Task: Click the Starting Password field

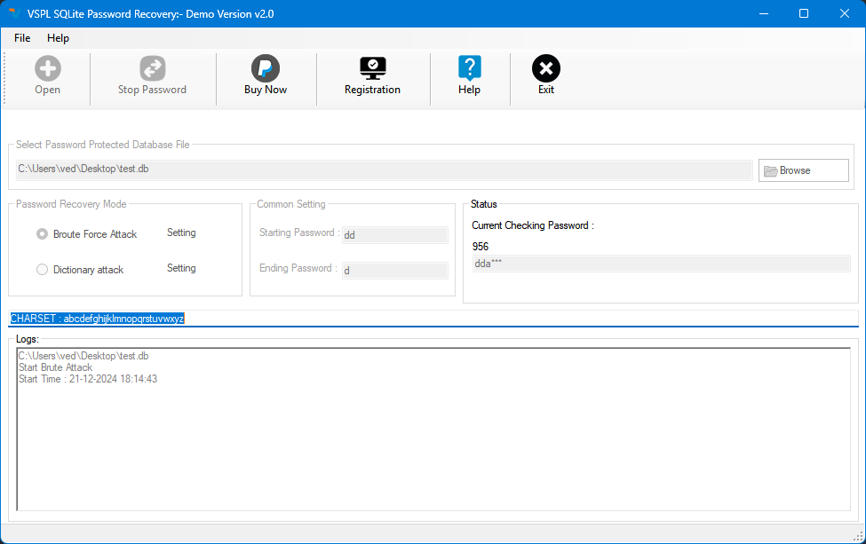Action: 395,235
